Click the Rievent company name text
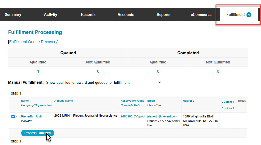 pyautogui.click(x=26, y=121)
